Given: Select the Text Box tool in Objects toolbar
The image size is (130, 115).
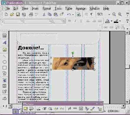Looking at the screenshot, I should pyautogui.click(x=4, y=36).
